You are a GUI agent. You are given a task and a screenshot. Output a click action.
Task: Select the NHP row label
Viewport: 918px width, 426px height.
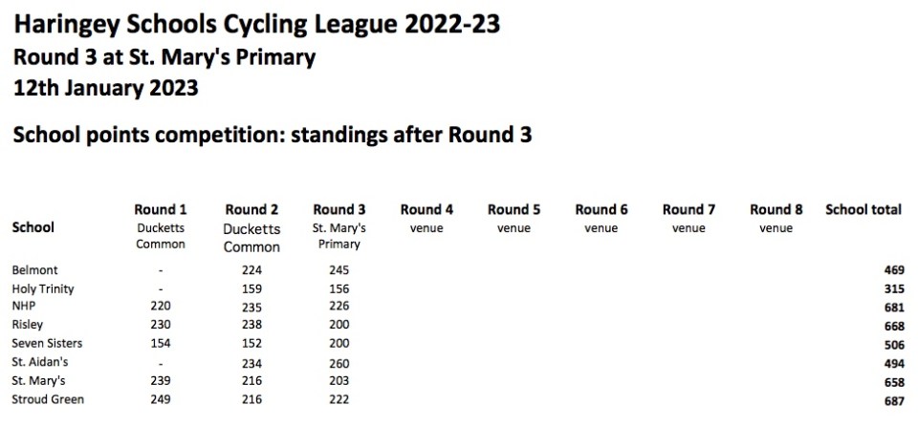click(23, 307)
